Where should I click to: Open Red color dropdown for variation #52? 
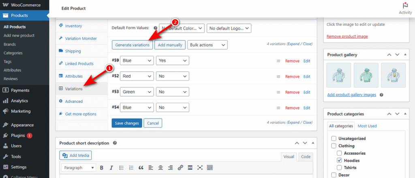coord(137,76)
